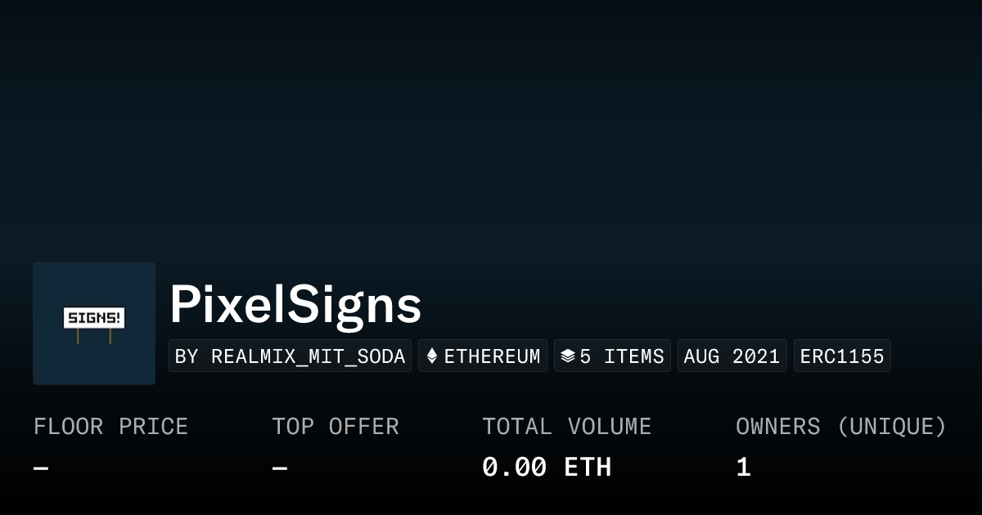Select the PixelSigns collection title

(x=295, y=306)
